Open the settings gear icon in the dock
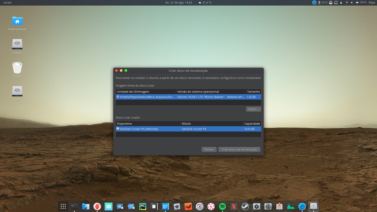The image size is (377, 212). (256, 206)
